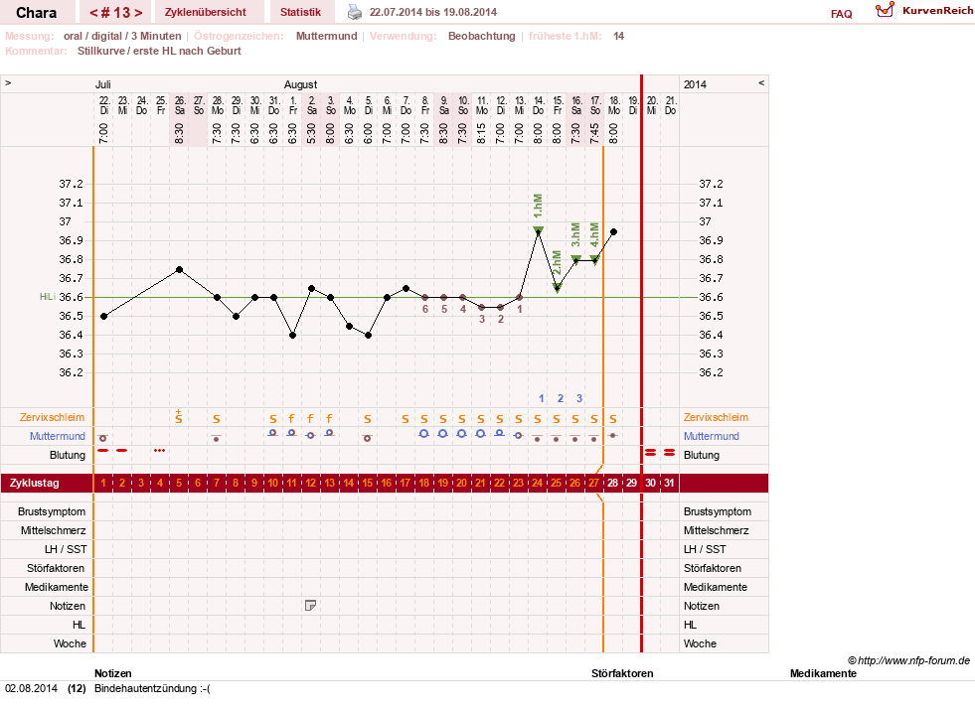Go to the next cycle arrow

138,13
